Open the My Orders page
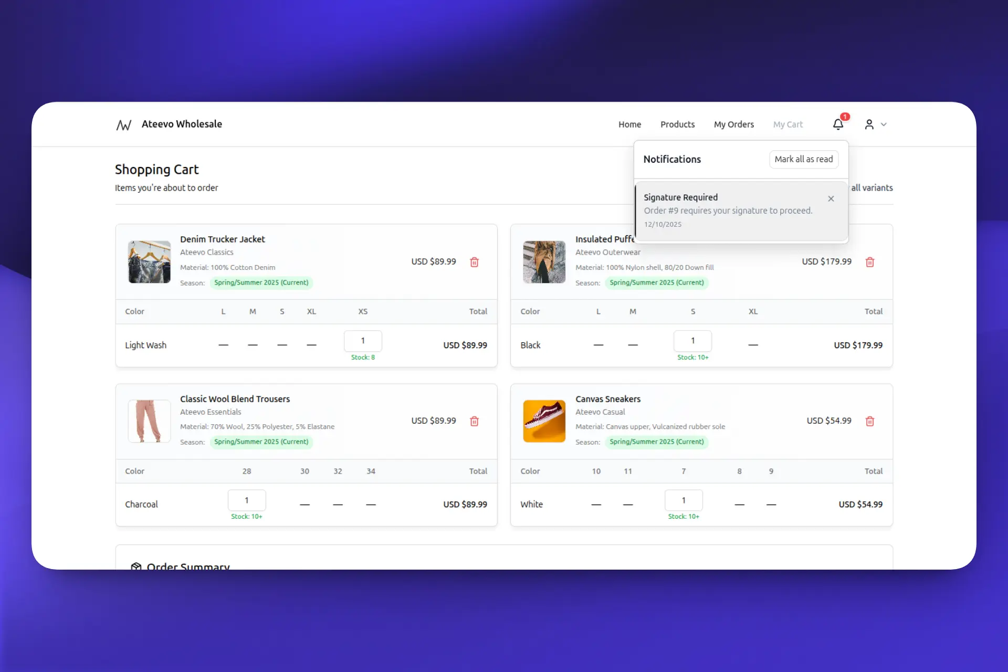The height and width of the screenshot is (672, 1008). click(x=733, y=124)
